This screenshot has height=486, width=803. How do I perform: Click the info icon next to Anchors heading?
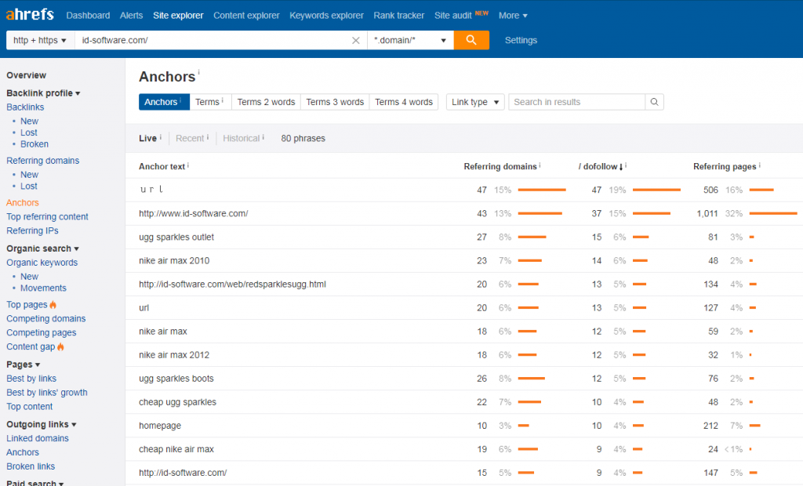point(198,72)
